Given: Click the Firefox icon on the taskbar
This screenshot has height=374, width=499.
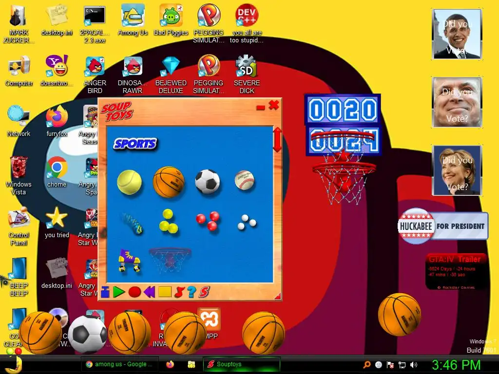Looking at the screenshot, I should click(170, 364).
